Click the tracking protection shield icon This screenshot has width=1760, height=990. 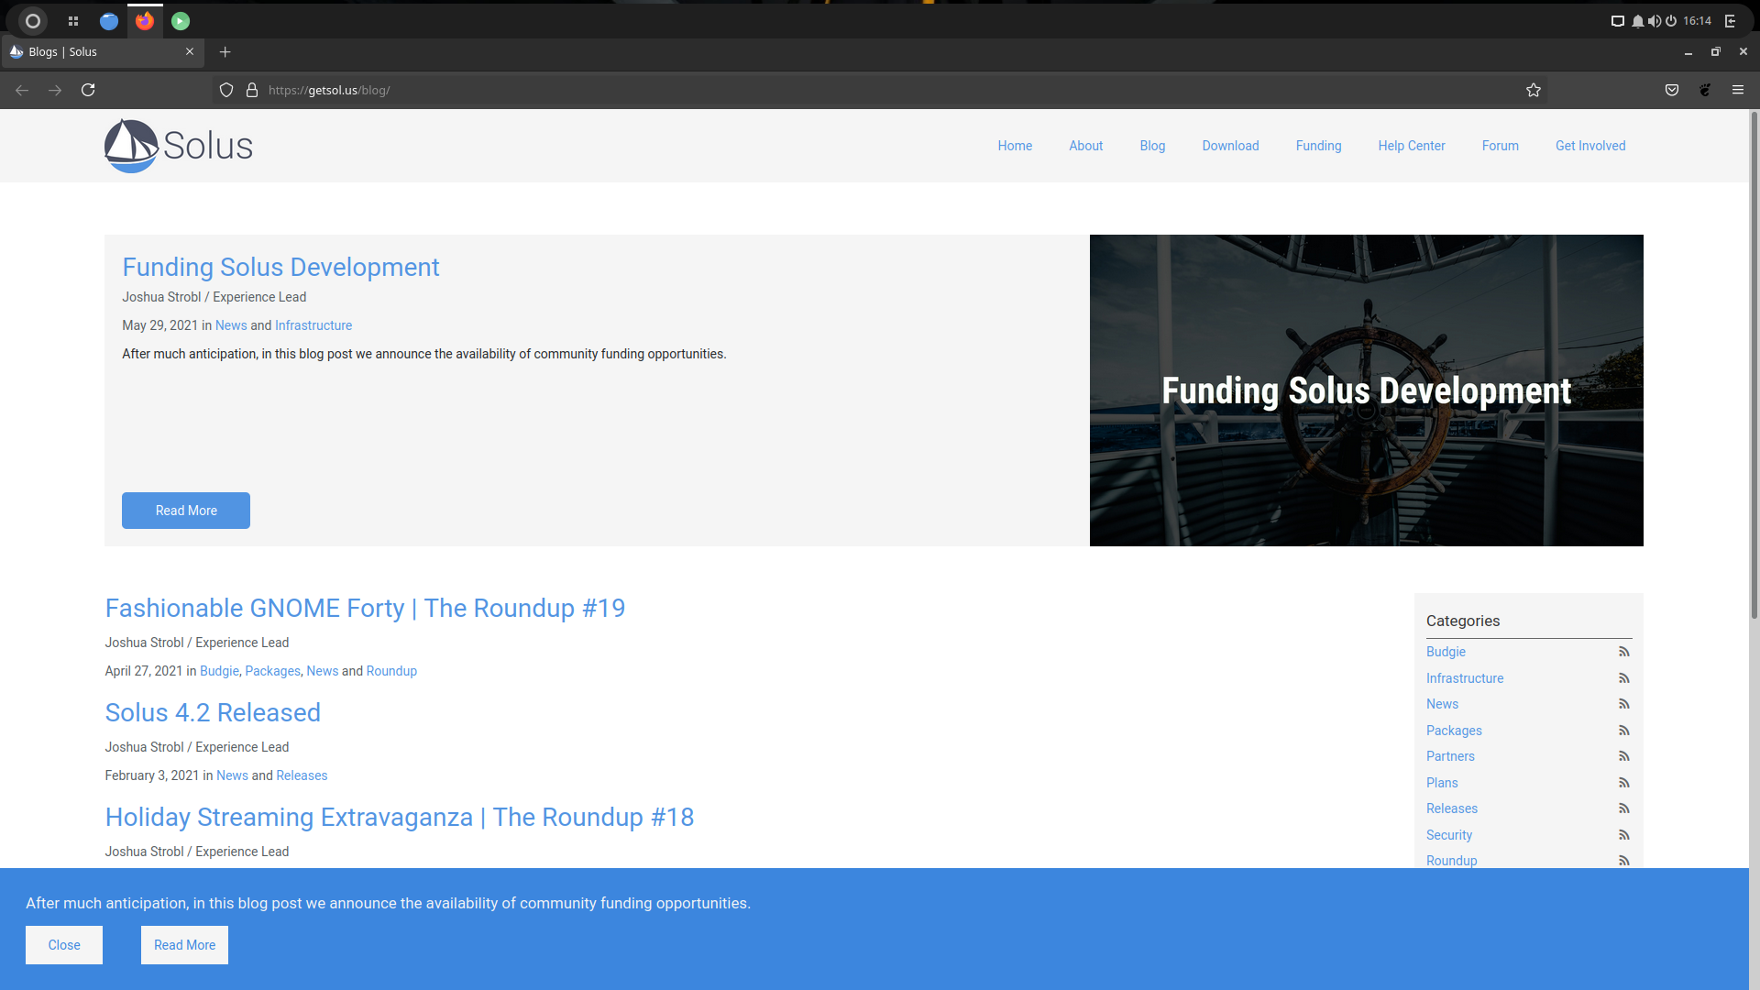226,90
